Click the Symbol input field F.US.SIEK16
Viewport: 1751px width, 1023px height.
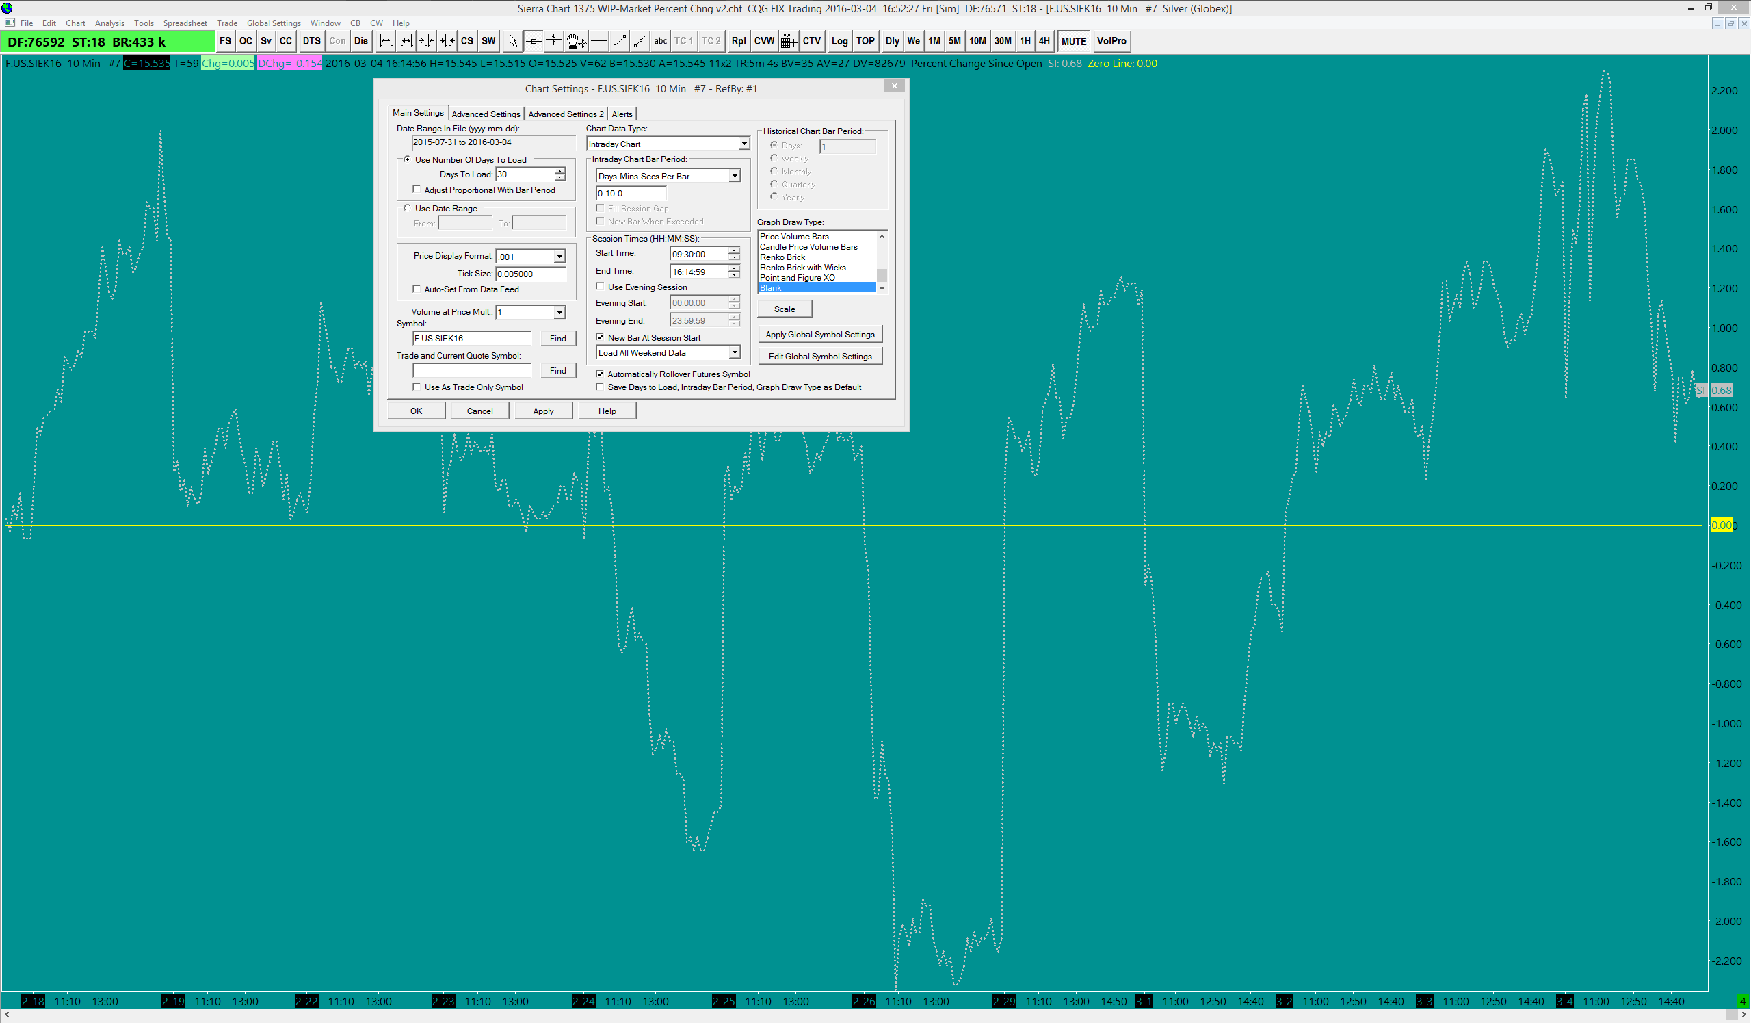pos(471,339)
